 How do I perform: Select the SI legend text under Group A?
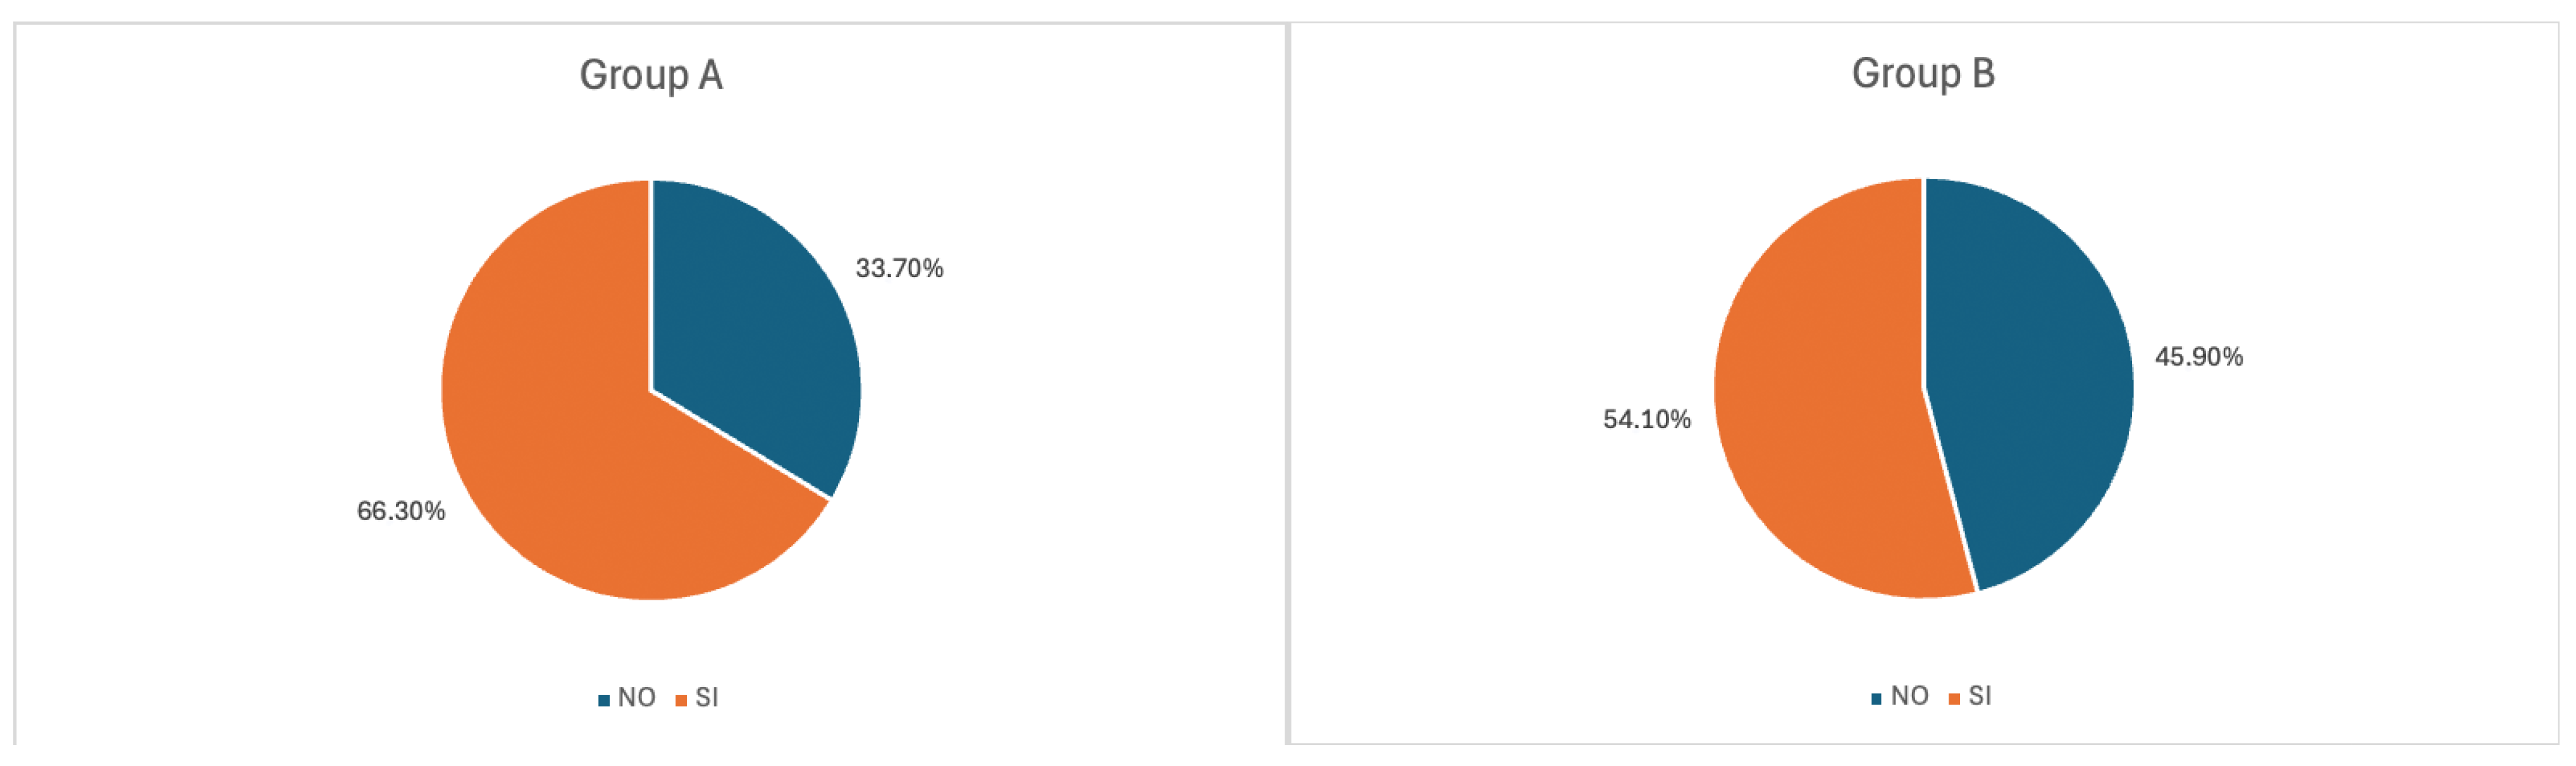coord(707,697)
